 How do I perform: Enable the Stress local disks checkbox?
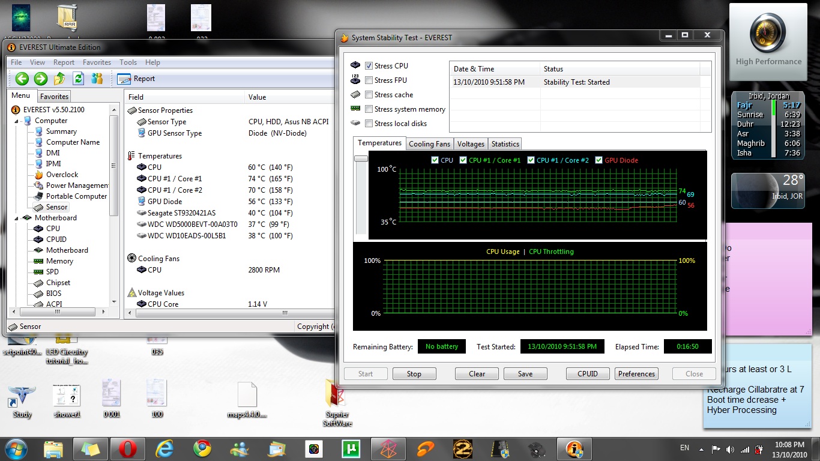point(369,124)
